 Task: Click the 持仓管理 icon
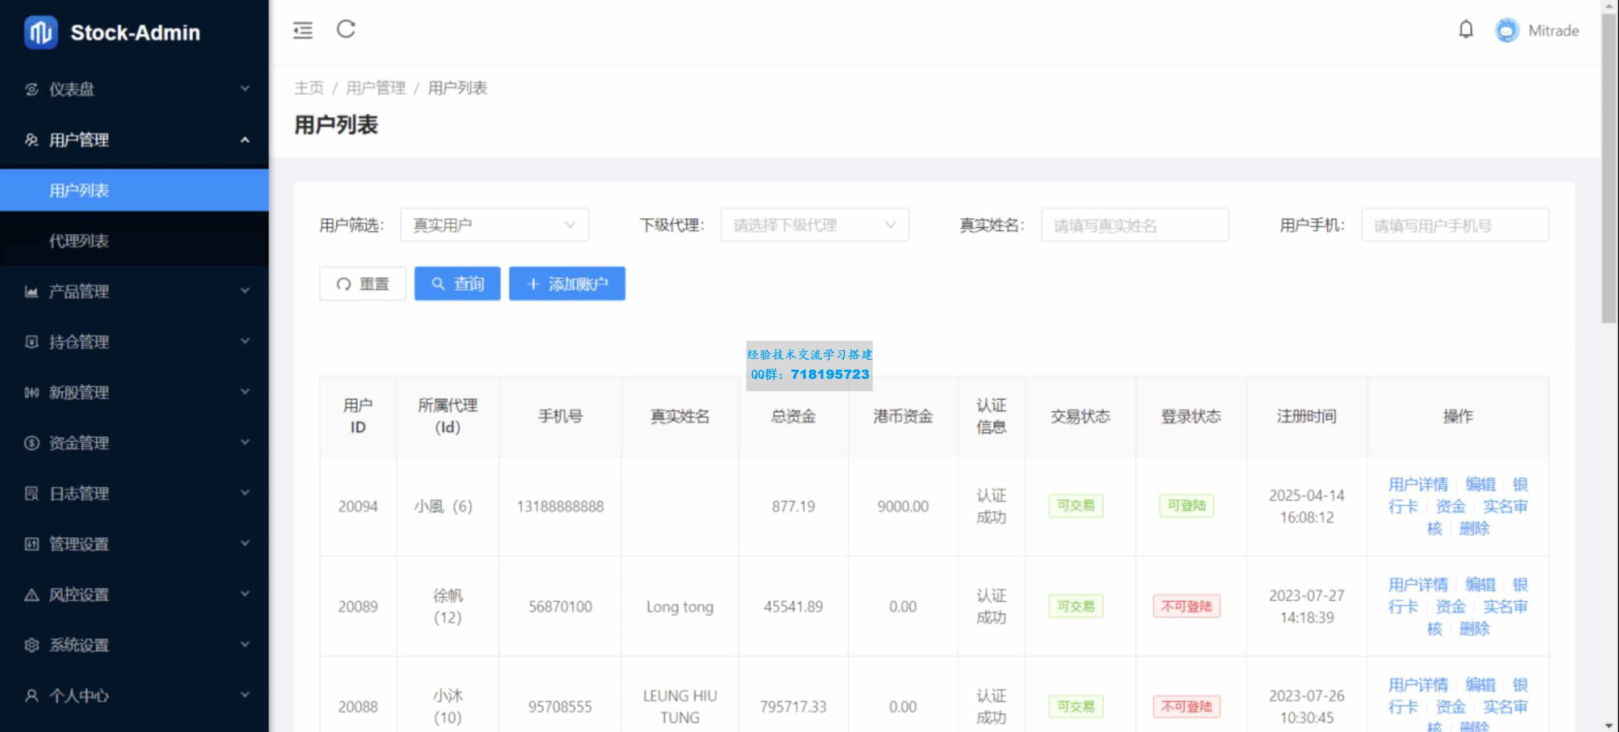(32, 342)
